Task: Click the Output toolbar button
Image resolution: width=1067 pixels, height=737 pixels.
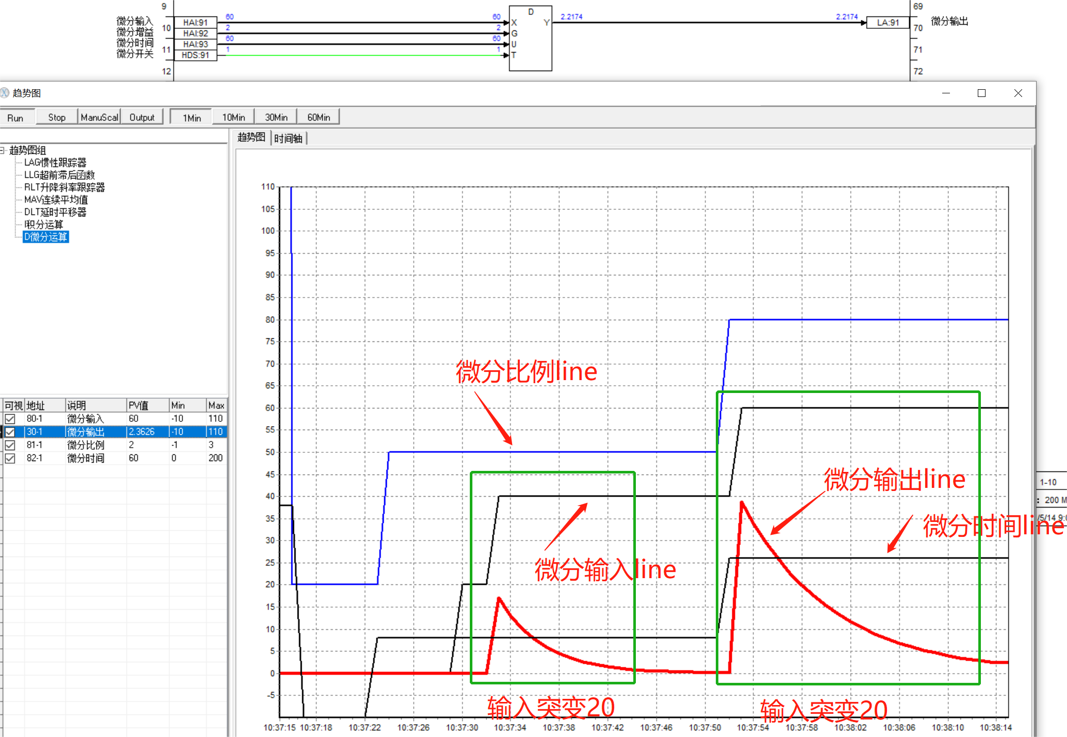Action: tap(142, 118)
